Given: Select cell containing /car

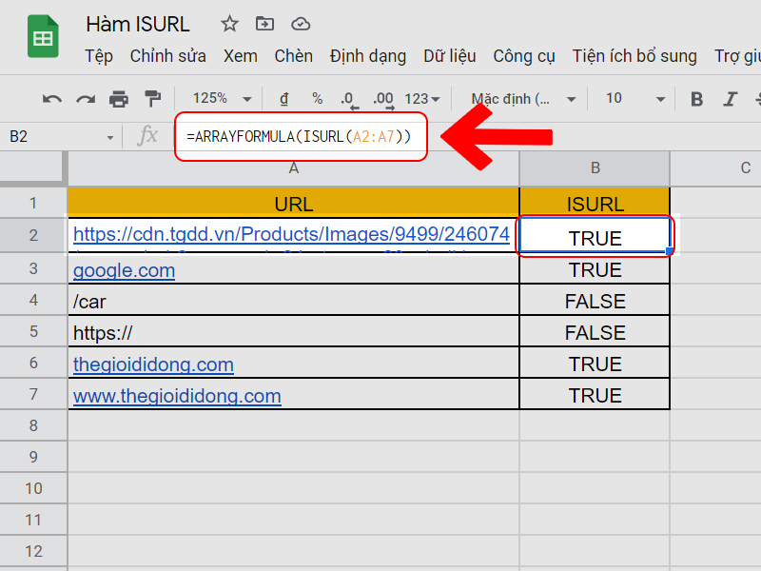Looking at the screenshot, I should [294, 301].
